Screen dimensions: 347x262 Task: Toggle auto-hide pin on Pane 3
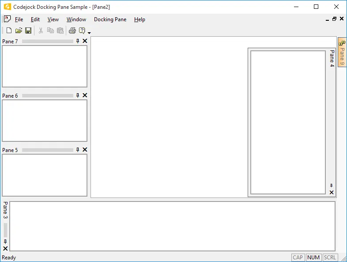(x=5, y=241)
